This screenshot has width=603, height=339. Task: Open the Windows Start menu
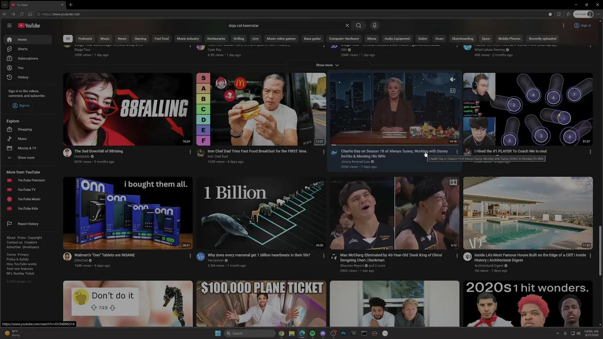pyautogui.click(x=218, y=333)
